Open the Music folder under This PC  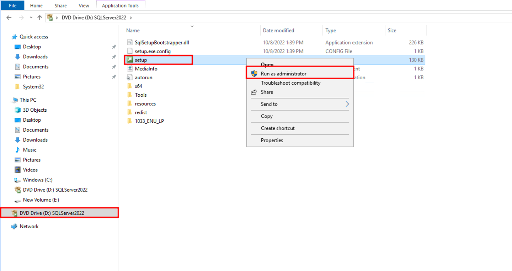pyautogui.click(x=30, y=150)
